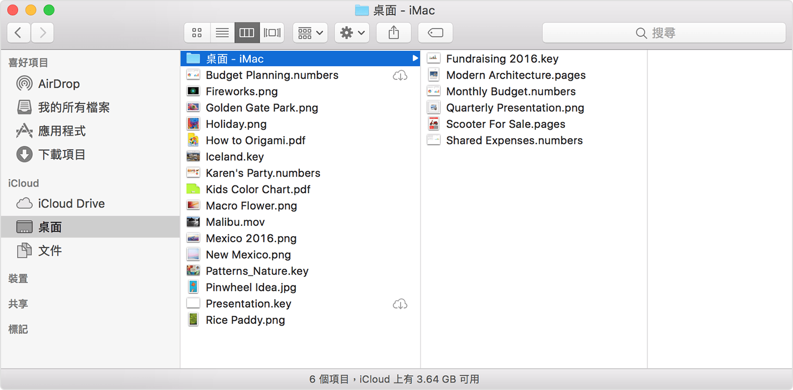Download Budget Planning.numbers via cloud icon
Image resolution: width=793 pixels, height=390 pixels.
click(400, 76)
